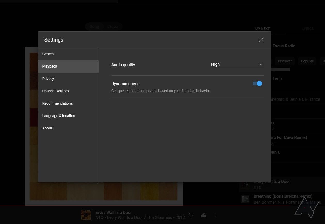The image size is (325, 224).
Task: Select Every Wall Is a Door in the queue
Action: click(282, 185)
